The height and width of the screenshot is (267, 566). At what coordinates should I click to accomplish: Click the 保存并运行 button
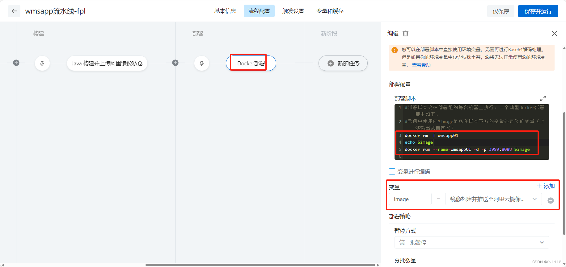538,11
